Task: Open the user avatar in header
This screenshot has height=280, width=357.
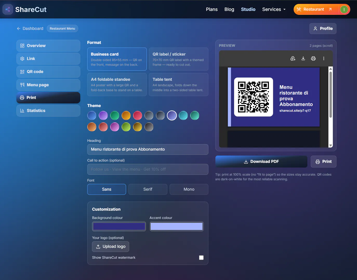Action: tap(344, 10)
